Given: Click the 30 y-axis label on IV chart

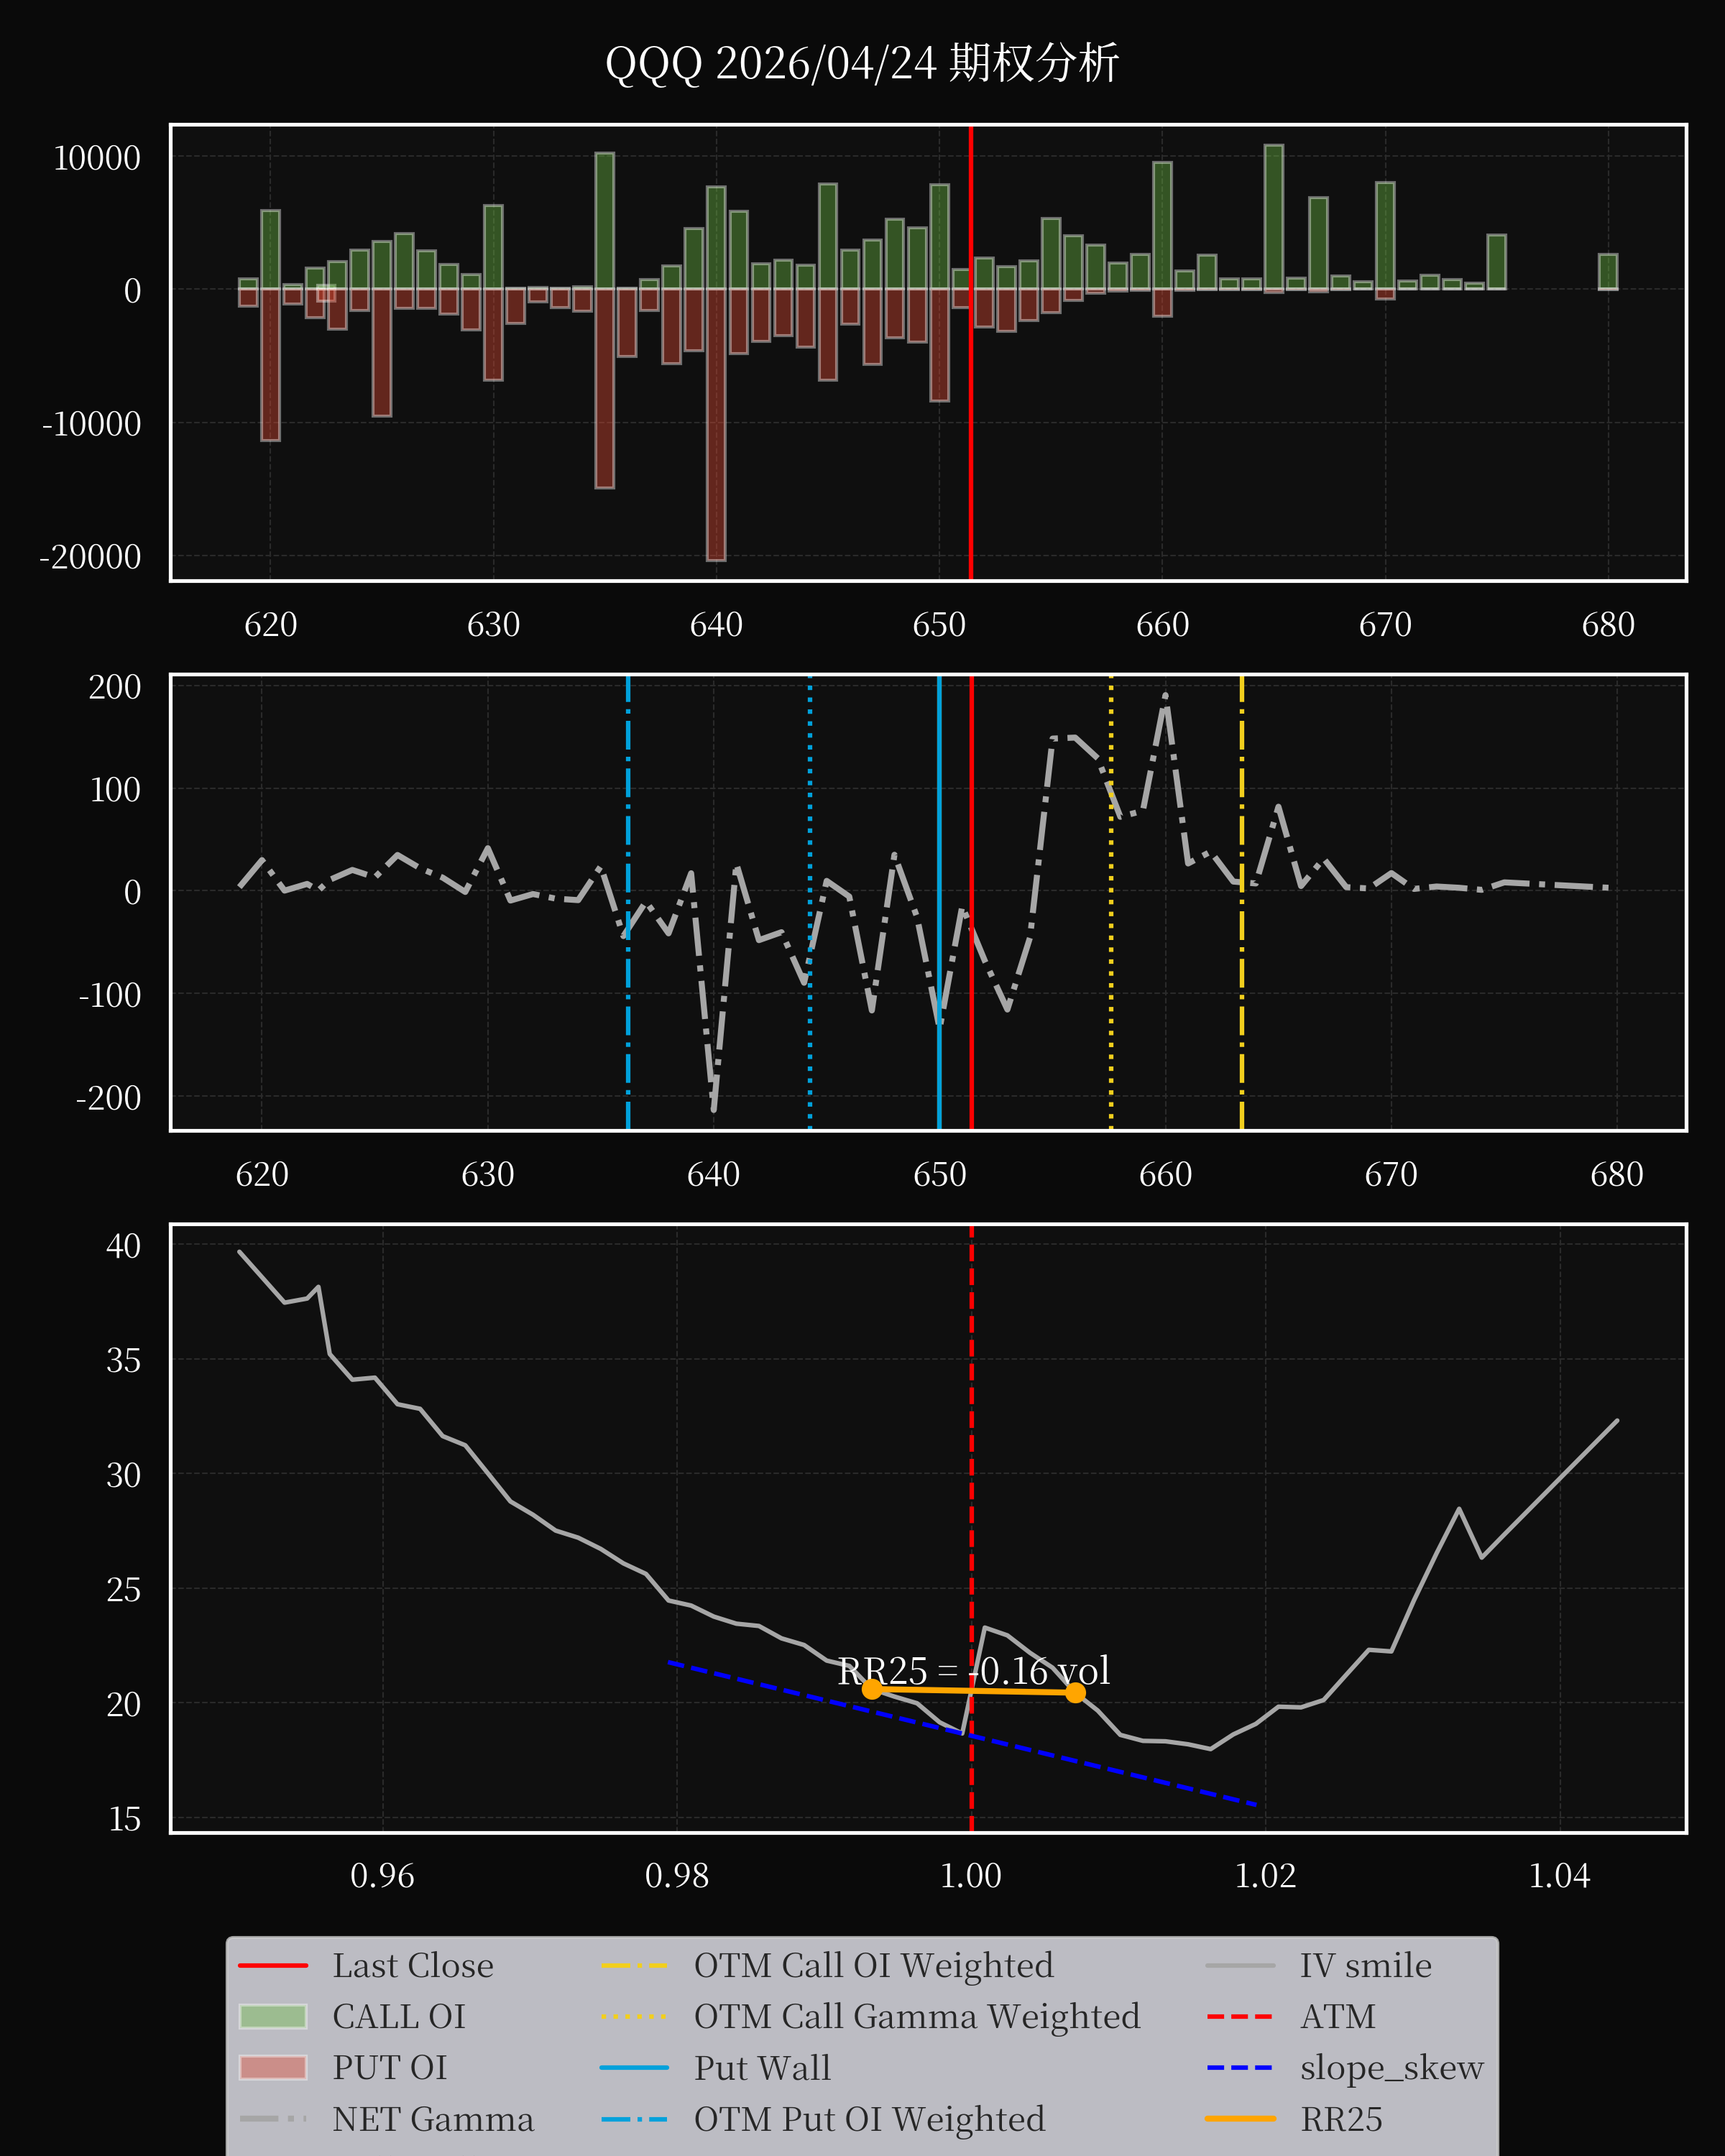Looking at the screenshot, I should tap(124, 1475).
